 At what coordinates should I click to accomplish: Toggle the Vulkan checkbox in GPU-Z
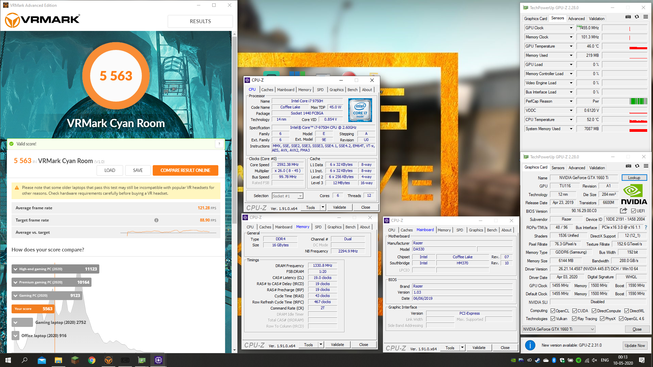553,319
